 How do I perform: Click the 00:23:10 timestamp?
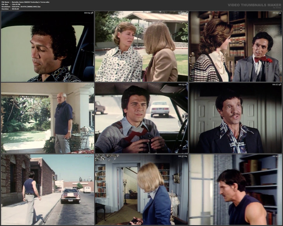[x=183, y=84]
